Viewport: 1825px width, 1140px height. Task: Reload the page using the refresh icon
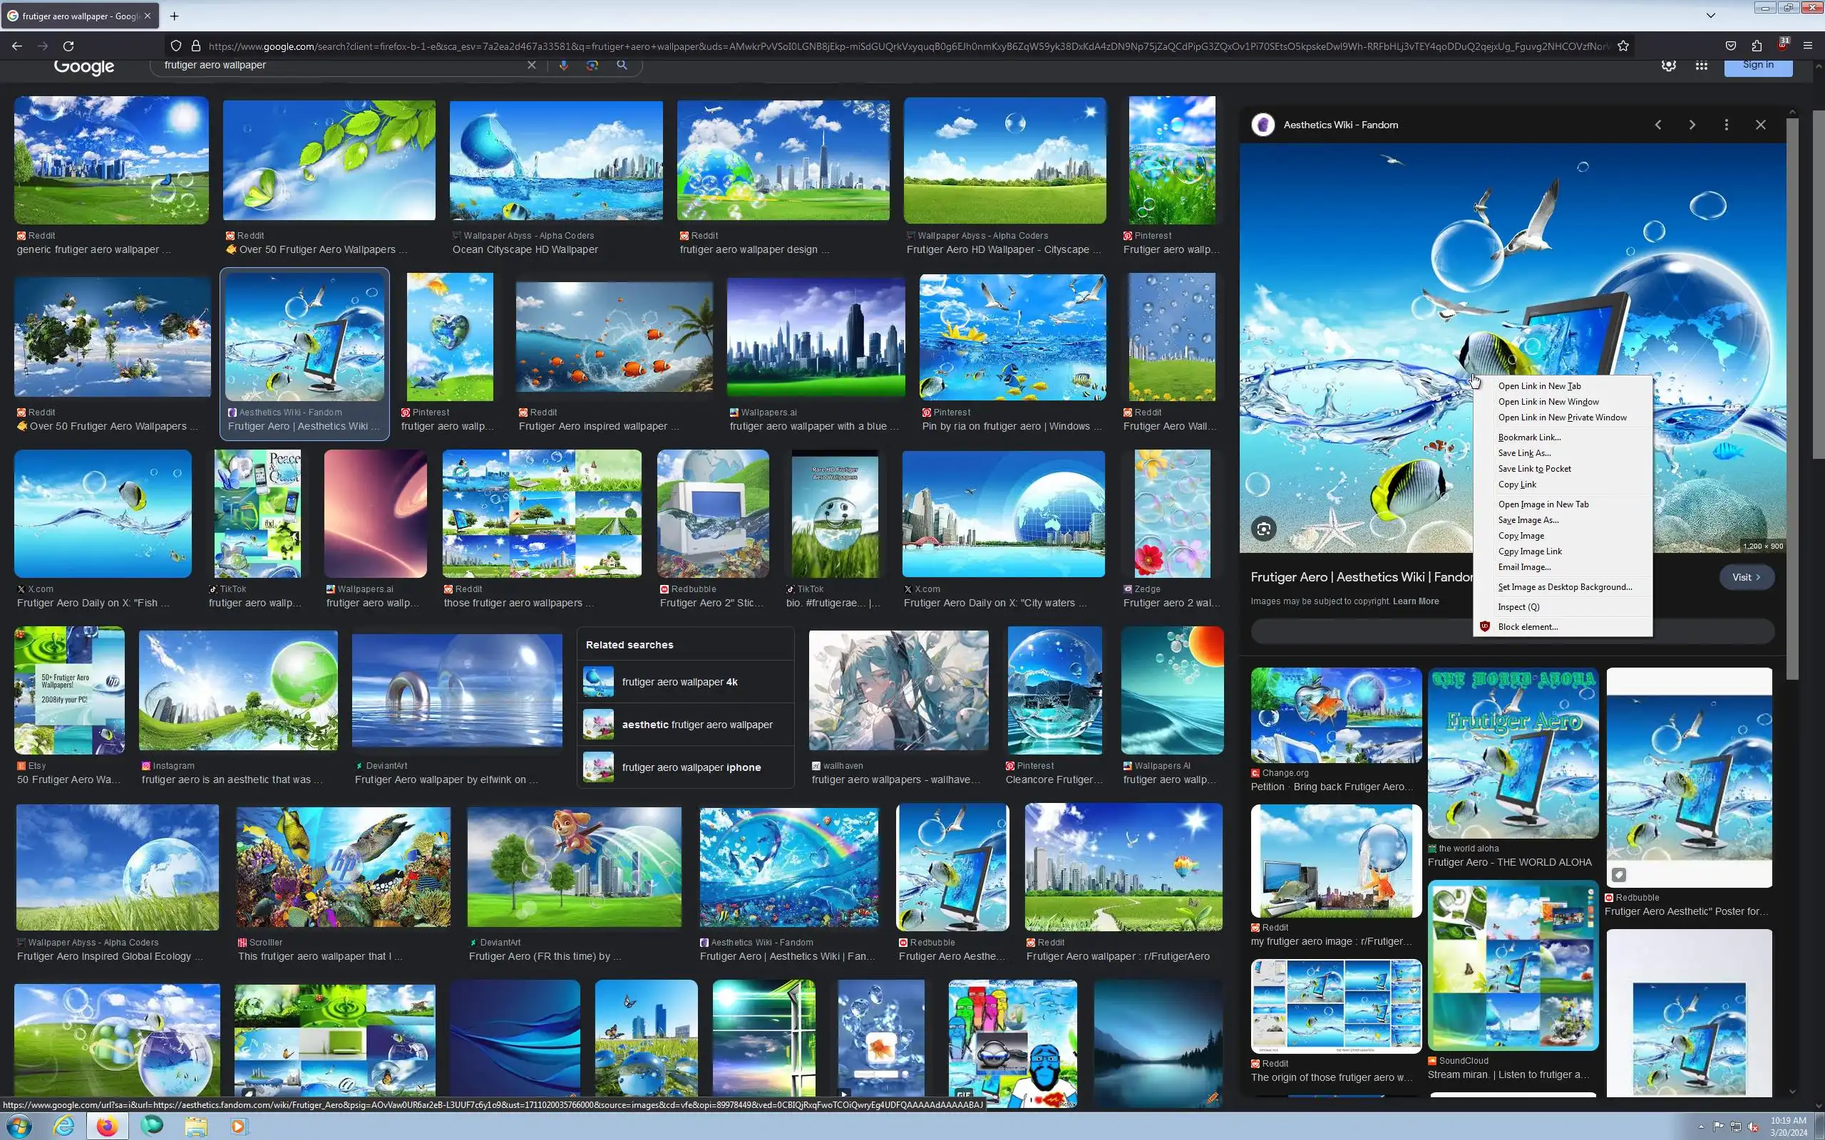(x=68, y=46)
